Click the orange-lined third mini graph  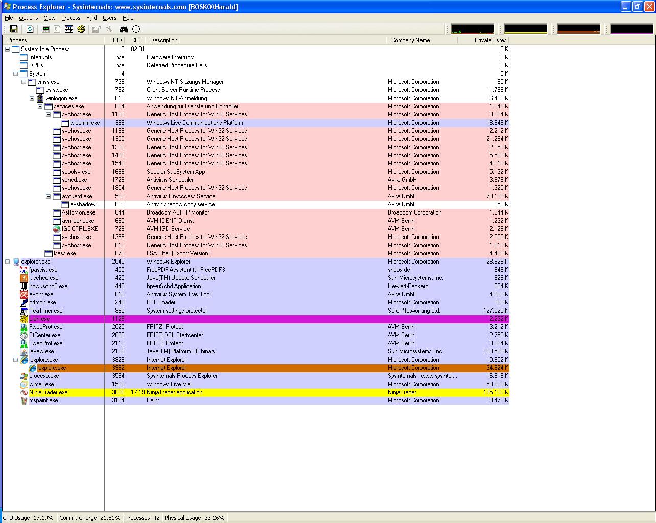tap(579, 29)
